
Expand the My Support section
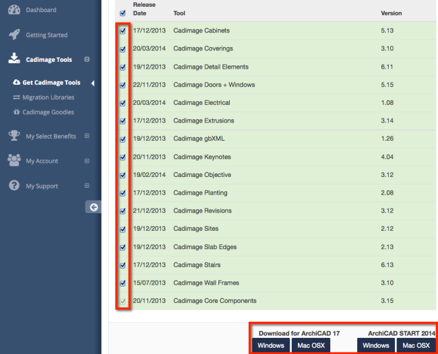coord(87,186)
